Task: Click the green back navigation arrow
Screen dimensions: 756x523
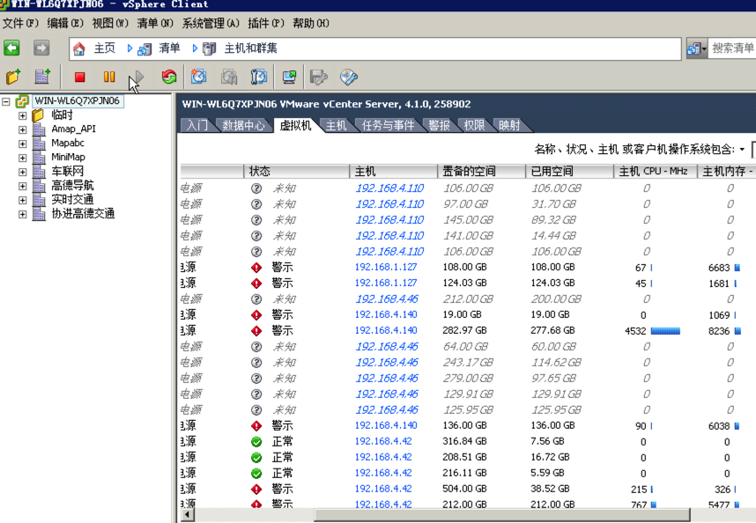Action: point(11,48)
